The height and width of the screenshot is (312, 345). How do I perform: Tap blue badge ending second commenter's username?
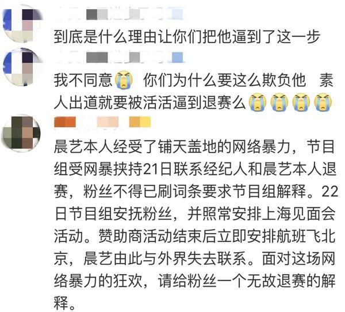[x=177, y=58]
